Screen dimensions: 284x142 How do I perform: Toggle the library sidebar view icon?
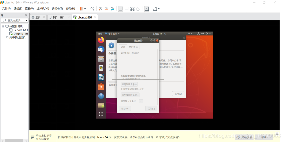click(121, 9)
